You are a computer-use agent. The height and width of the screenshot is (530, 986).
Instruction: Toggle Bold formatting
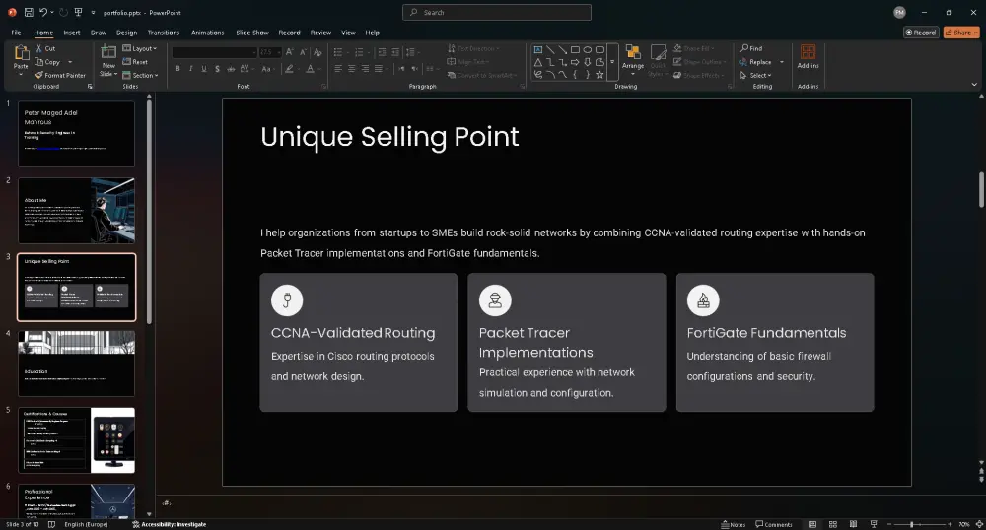(x=177, y=69)
